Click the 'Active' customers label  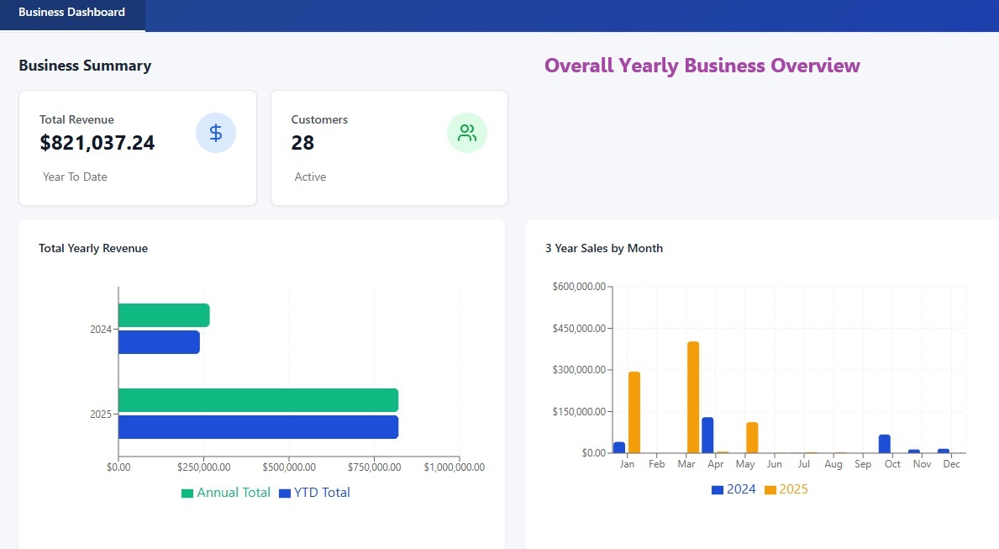(x=310, y=177)
